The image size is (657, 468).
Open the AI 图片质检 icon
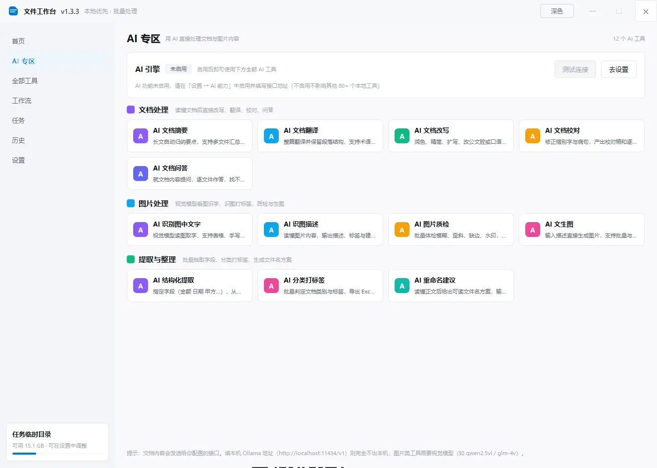pyautogui.click(x=402, y=230)
